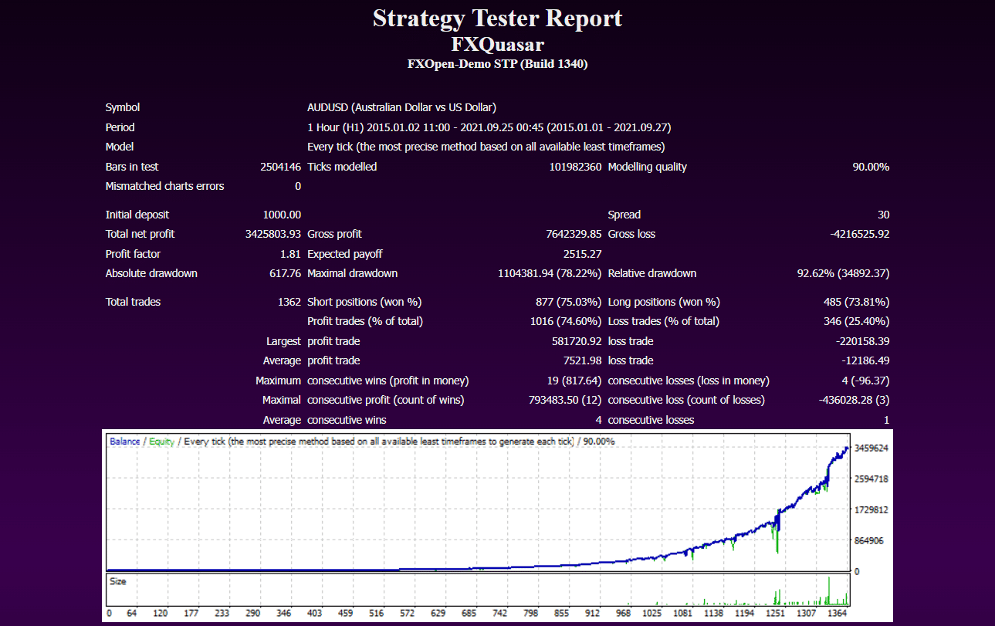Click the Spread value 30
995x626 pixels.
(883, 215)
